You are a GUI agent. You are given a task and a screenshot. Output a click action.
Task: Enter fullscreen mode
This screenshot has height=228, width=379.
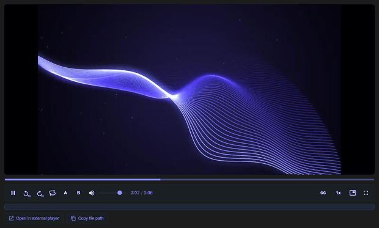[x=366, y=193]
